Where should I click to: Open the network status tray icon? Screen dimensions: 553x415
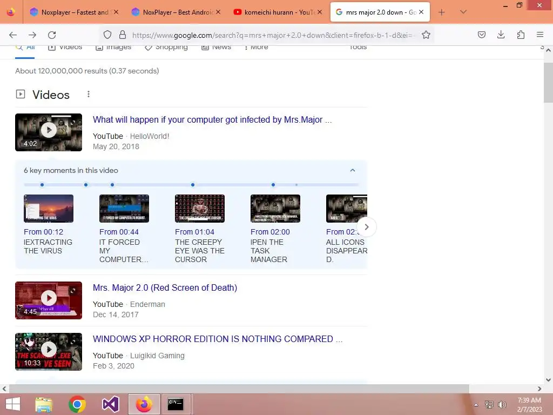coord(489,405)
